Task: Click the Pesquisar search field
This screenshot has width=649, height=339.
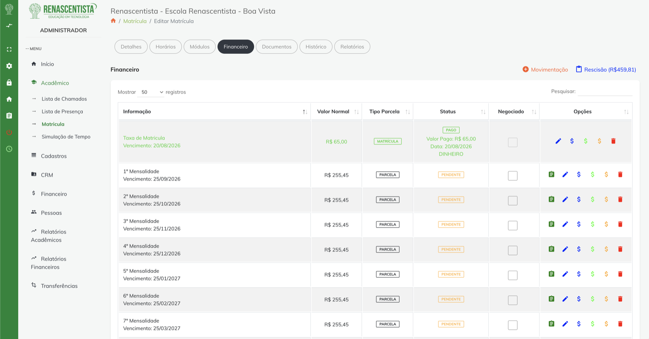Action: click(x=605, y=91)
